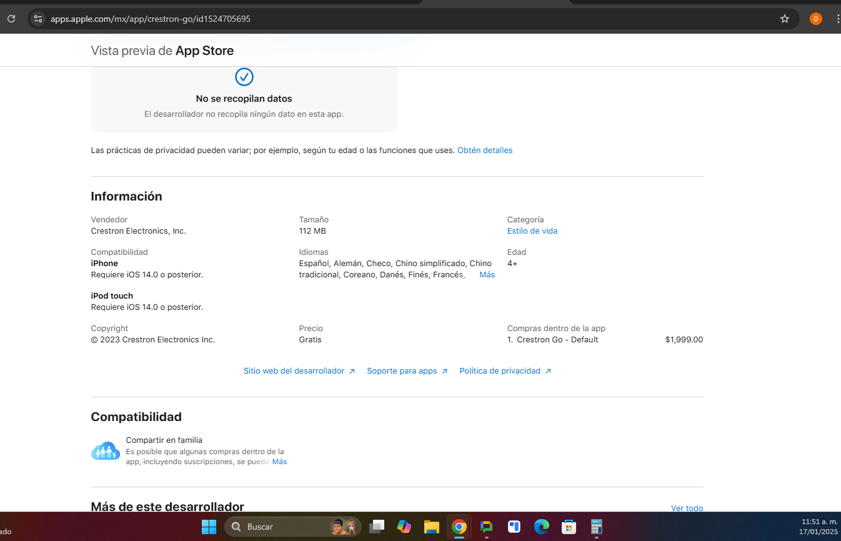Viewport: 841px width, 541px height.
Task: Open the orange Chrome profile avatar
Action: pyautogui.click(x=815, y=19)
